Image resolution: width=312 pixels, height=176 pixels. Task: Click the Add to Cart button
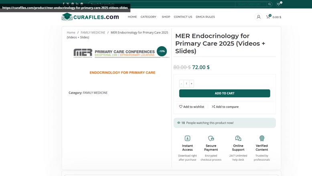[225, 93]
